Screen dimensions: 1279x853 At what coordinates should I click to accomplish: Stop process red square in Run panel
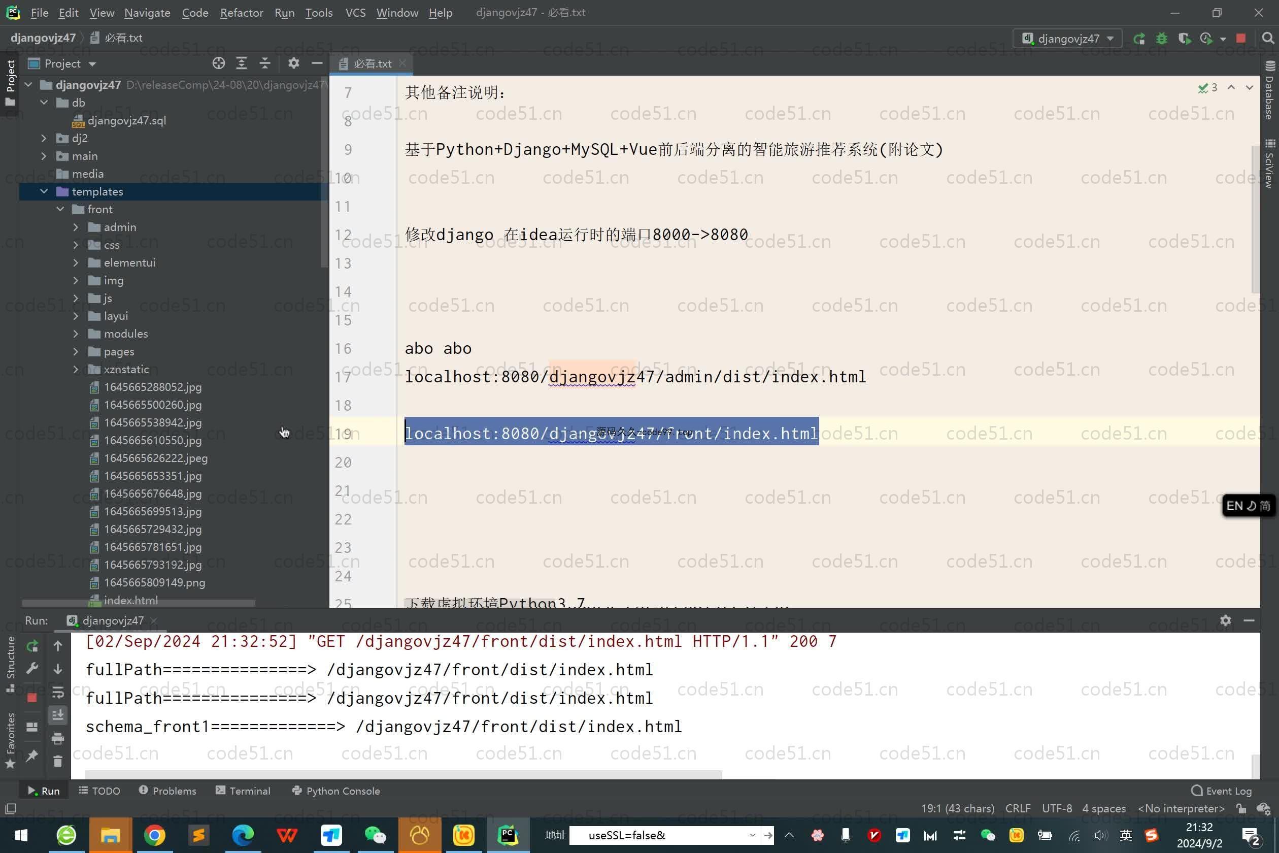(x=32, y=698)
